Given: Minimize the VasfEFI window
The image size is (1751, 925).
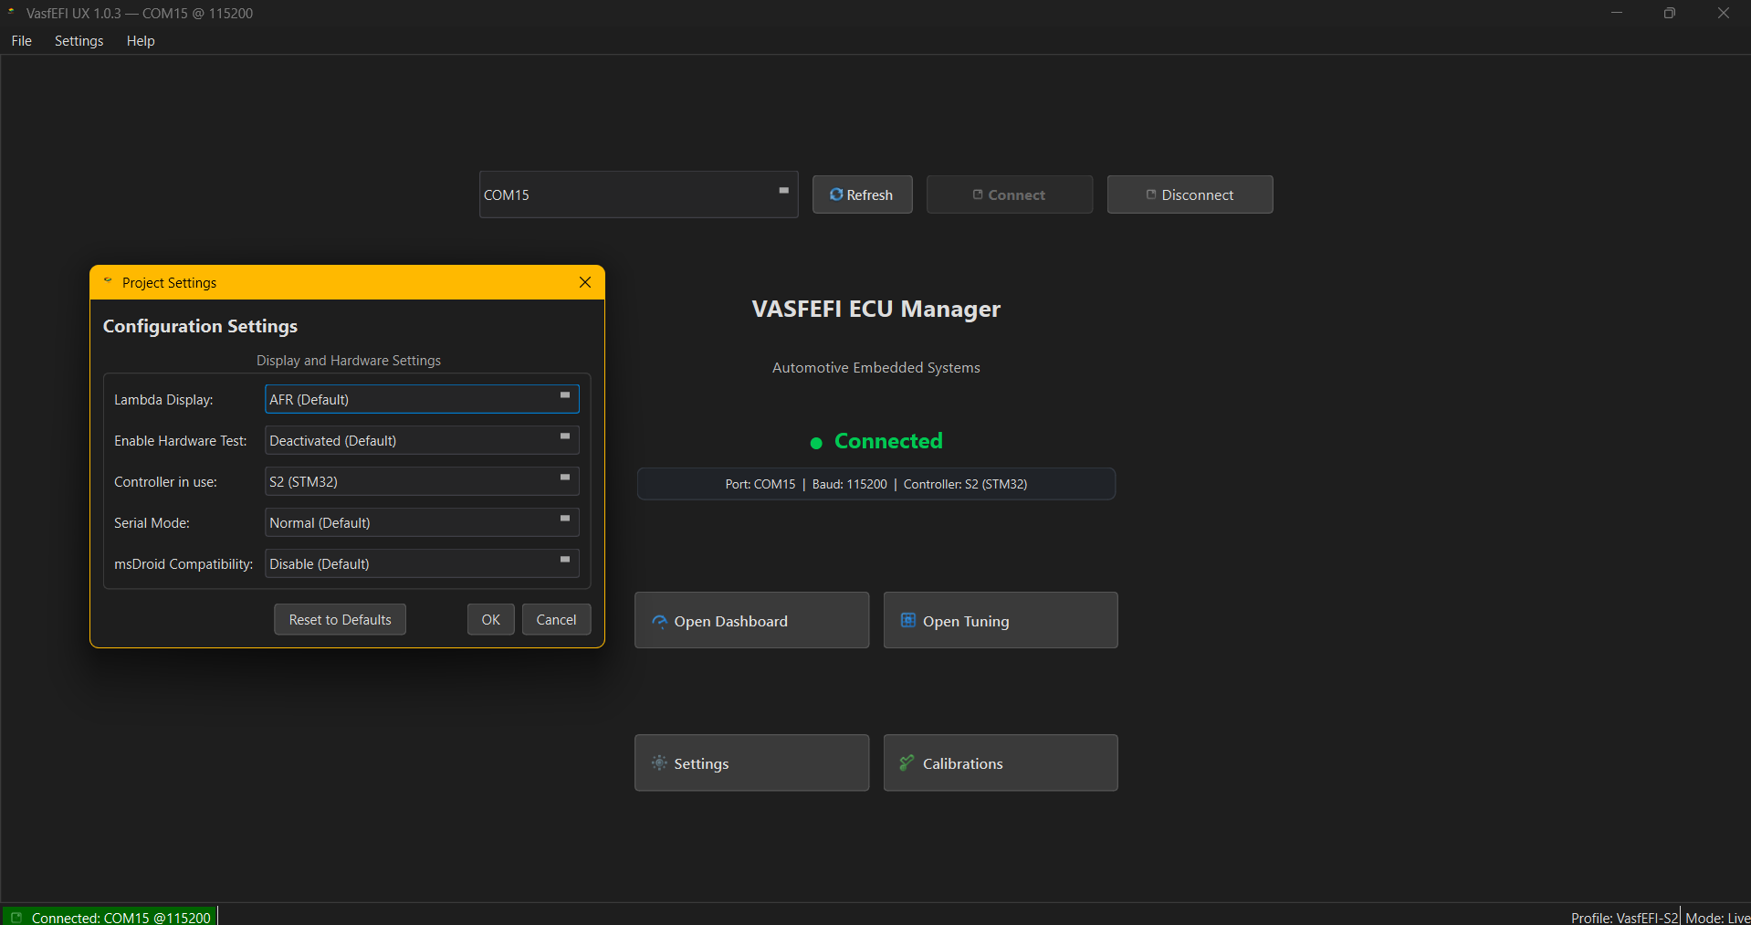Looking at the screenshot, I should pos(1616,13).
